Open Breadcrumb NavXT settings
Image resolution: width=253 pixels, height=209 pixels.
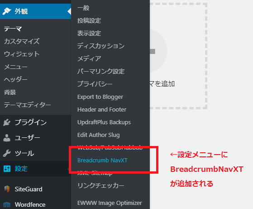(x=102, y=160)
